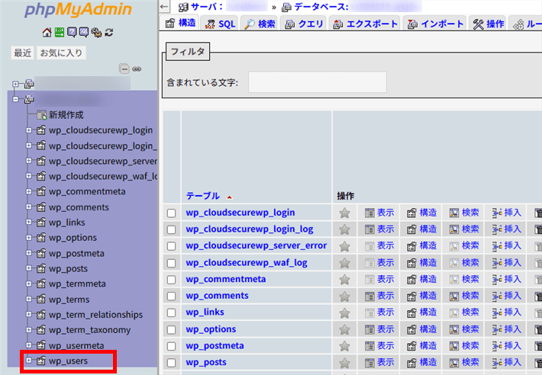Click MySQL documentation icon next to help
The height and width of the screenshot is (375, 542).
tap(84, 33)
